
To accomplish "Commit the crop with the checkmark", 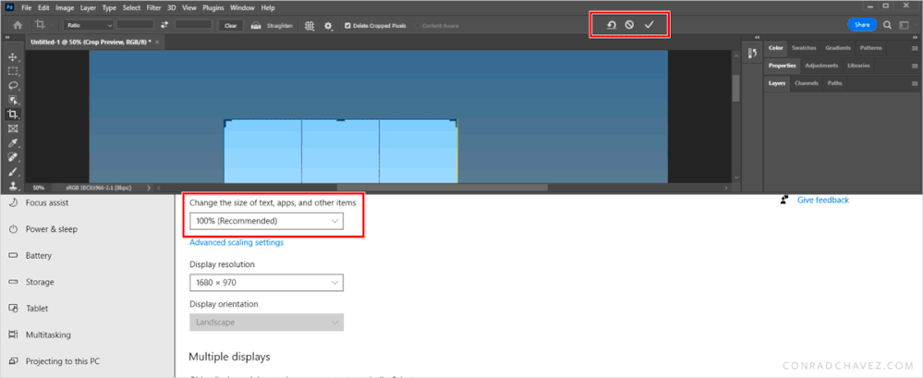I will 649,25.
